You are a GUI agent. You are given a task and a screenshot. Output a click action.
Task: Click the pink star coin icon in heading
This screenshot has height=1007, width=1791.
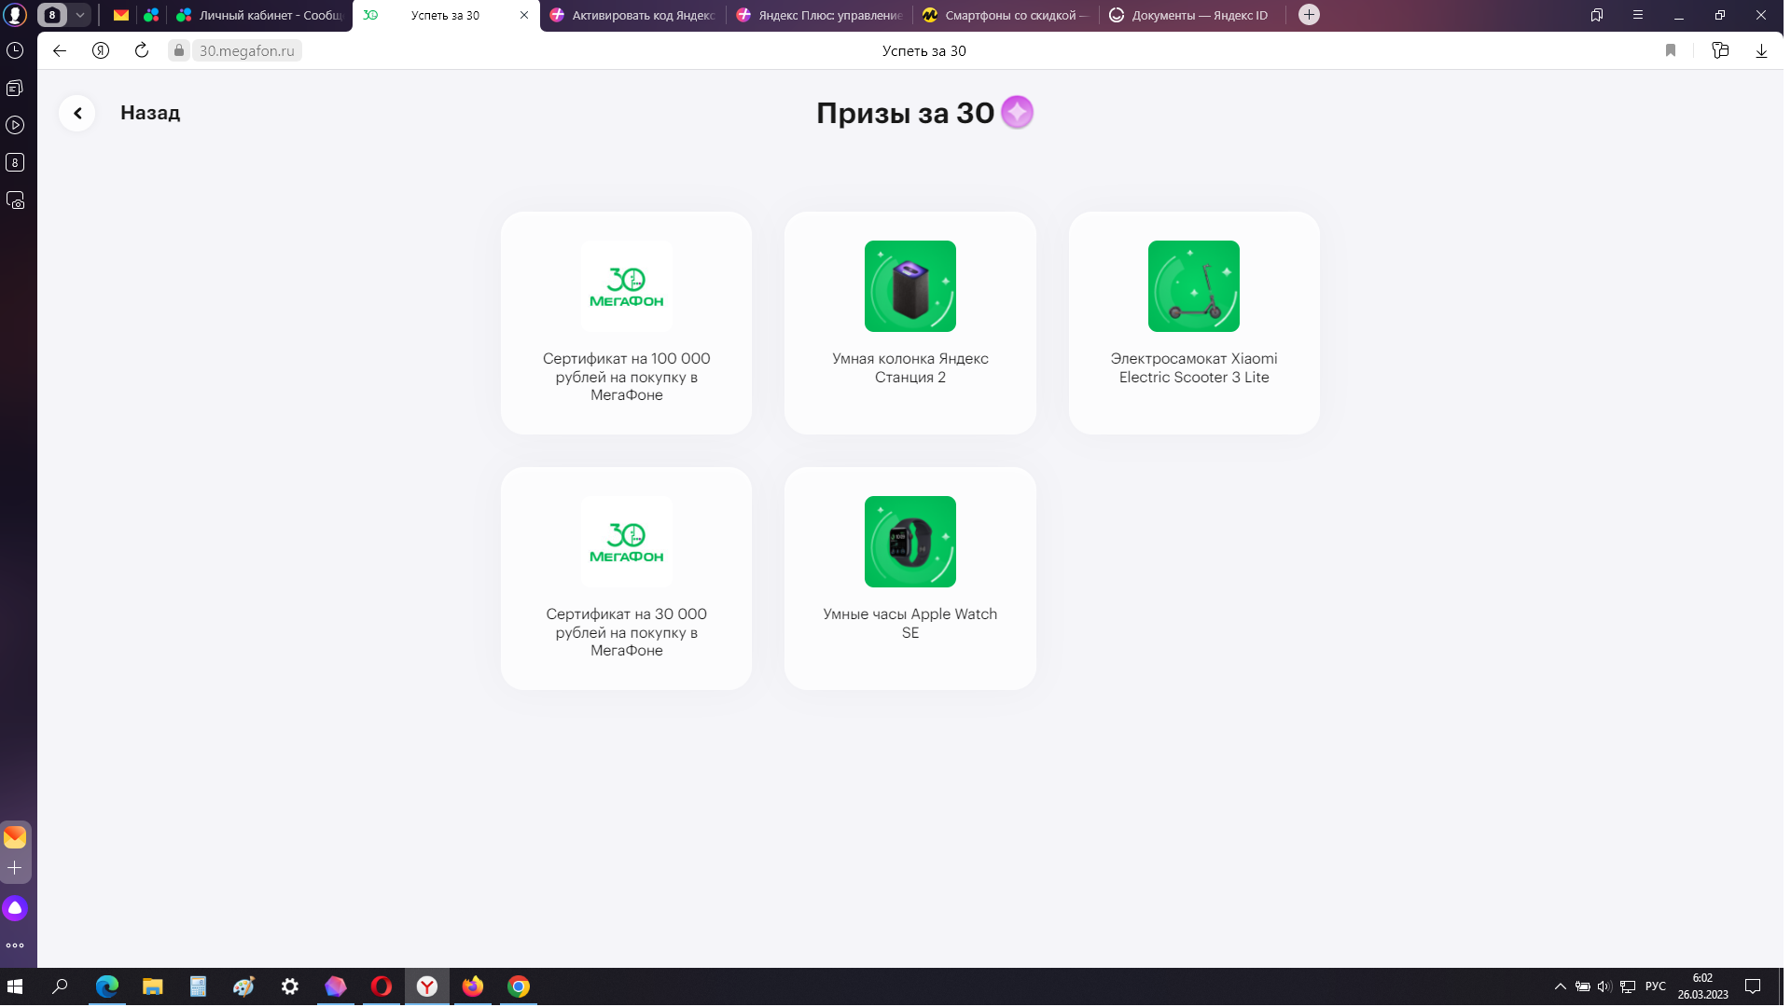pos(1017,113)
